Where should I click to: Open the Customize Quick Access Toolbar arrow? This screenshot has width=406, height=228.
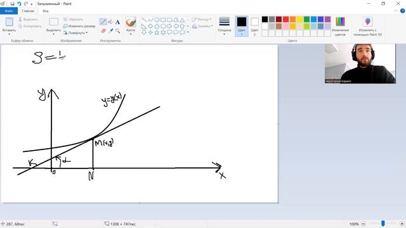32,4
